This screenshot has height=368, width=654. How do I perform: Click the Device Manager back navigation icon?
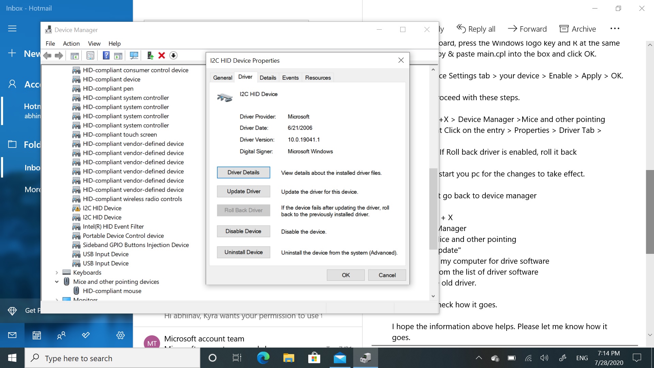(x=48, y=55)
